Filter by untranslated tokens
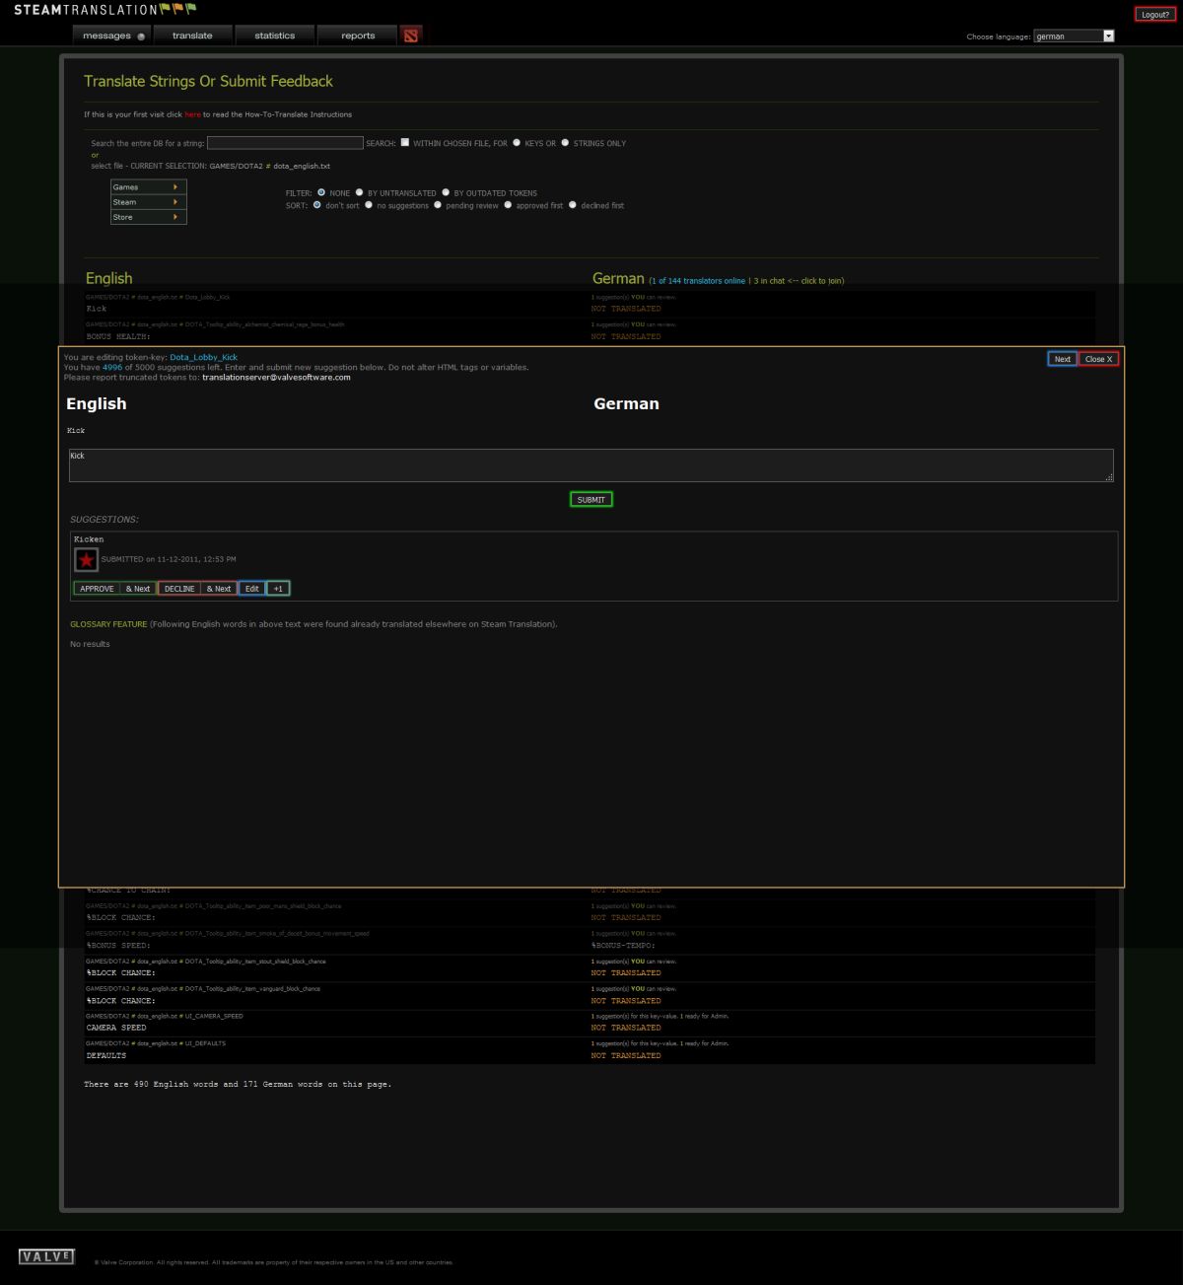 (359, 192)
